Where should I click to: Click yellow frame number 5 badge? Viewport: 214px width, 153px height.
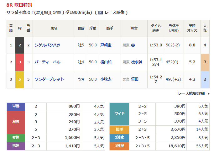click(20, 79)
